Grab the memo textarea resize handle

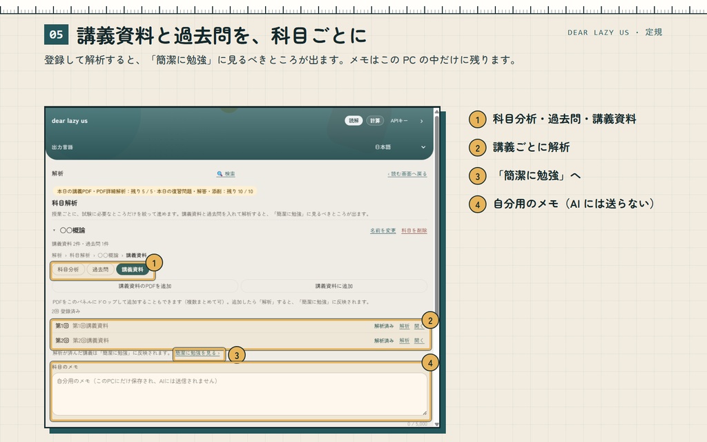click(425, 412)
